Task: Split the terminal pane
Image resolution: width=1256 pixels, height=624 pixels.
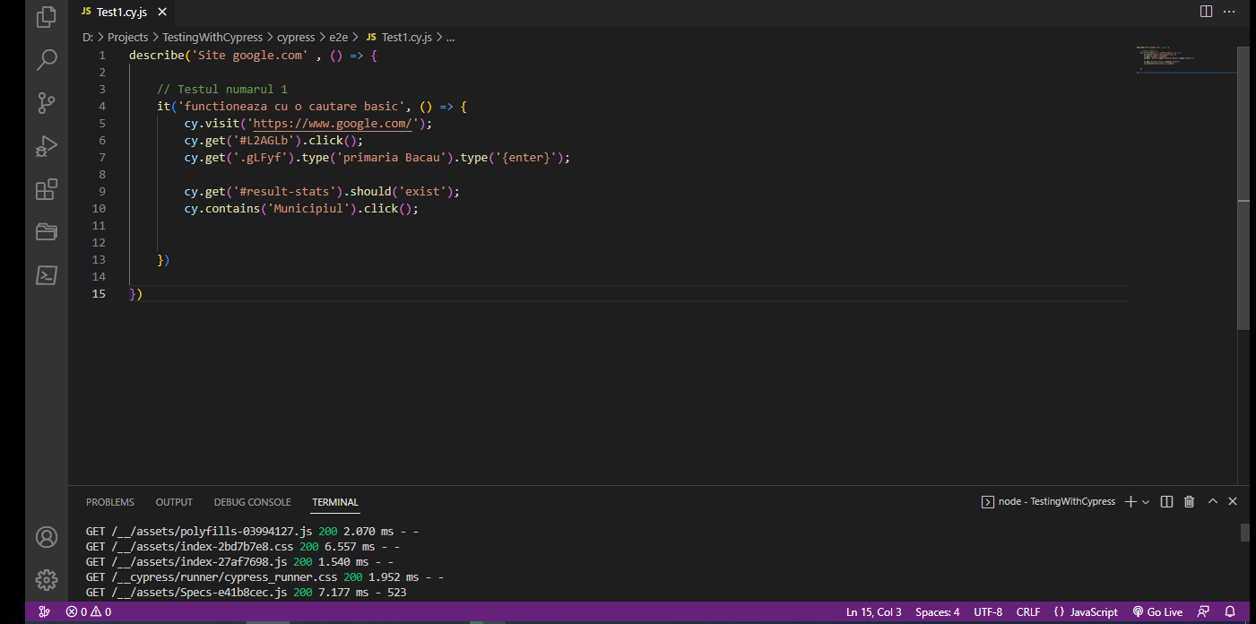Action: pos(1166,501)
